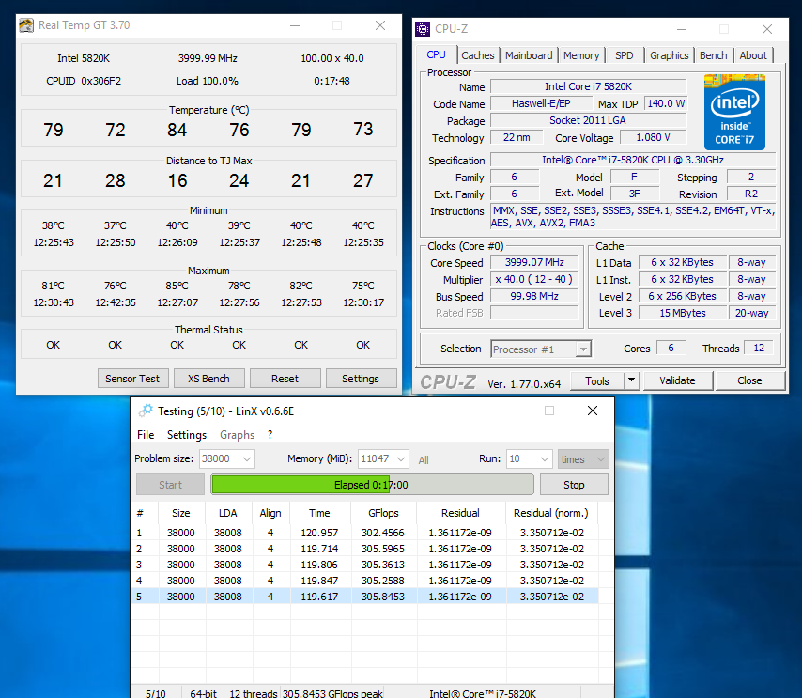Screen dimensions: 802x698
Task: Open Real Temp Settings
Action: pyautogui.click(x=361, y=379)
